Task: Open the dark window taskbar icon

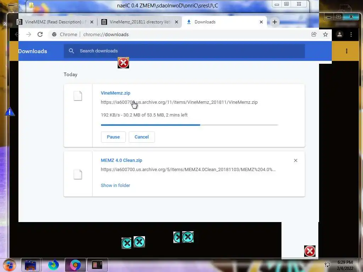Action: click(x=97, y=265)
